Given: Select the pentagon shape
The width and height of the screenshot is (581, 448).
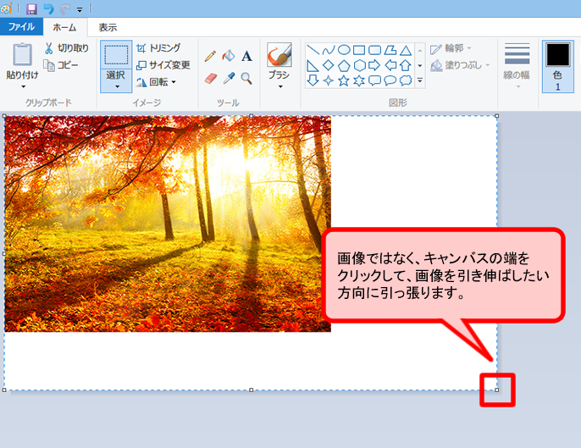Looking at the screenshot, I should click(344, 65).
